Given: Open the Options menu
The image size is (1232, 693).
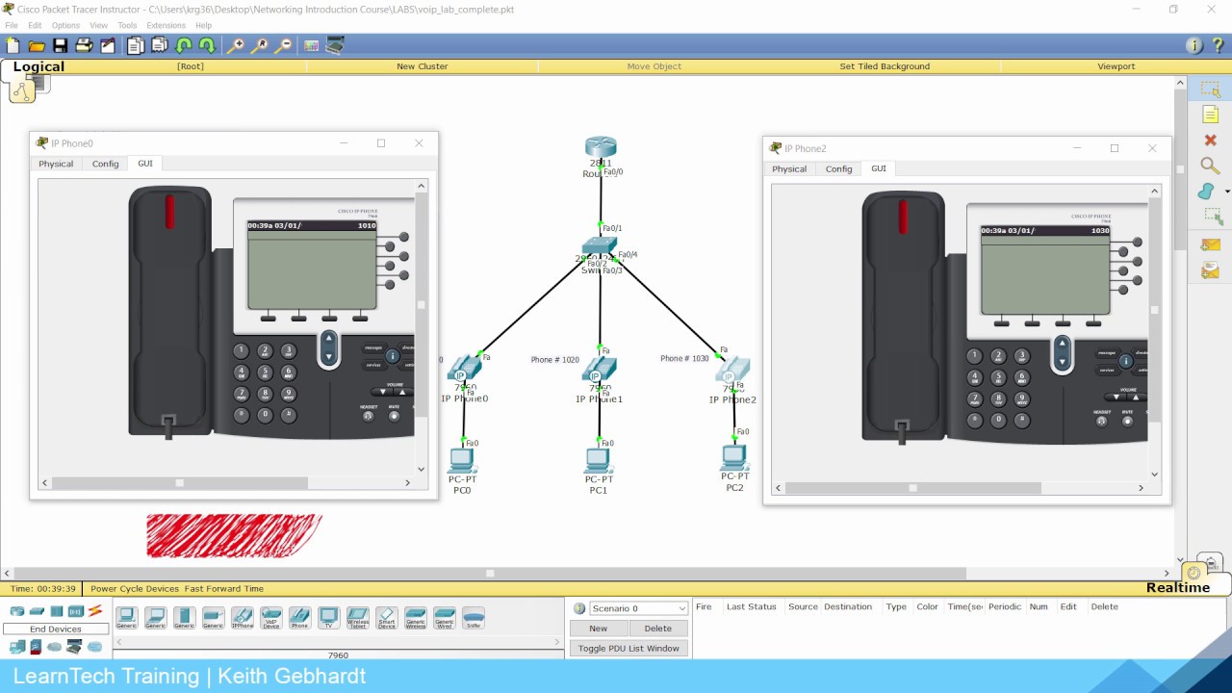Looking at the screenshot, I should tap(65, 25).
